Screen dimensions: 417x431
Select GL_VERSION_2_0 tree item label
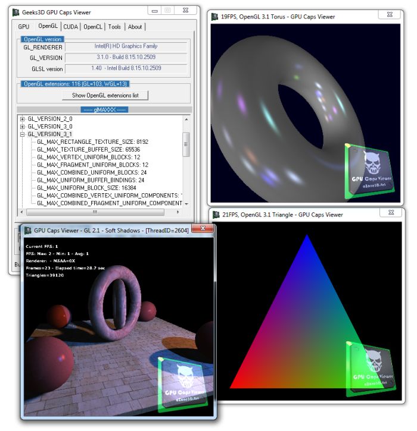tap(50, 119)
